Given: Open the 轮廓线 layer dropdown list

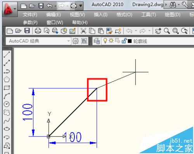Looking at the screenshot, I should 147,41.
